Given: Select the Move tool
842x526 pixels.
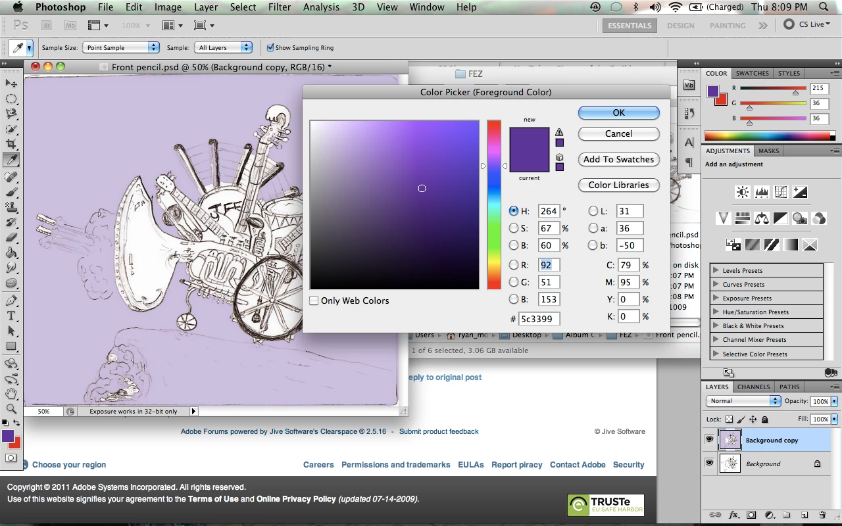Looking at the screenshot, I should coord(11,84).
